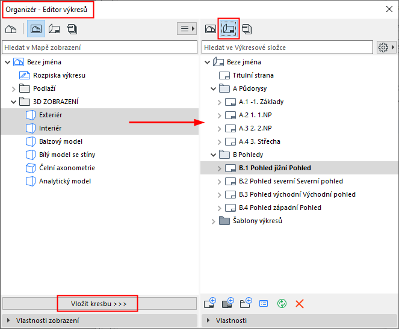Collapse the B Pohledy subset
Image resolution: width=399 pixels, height=329 pixels.
[x=213, y=155]
